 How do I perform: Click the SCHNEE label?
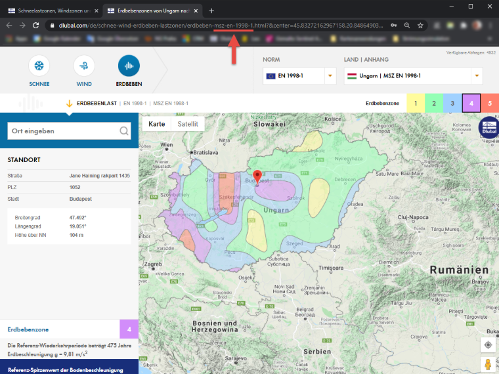[x=39, y=84]
